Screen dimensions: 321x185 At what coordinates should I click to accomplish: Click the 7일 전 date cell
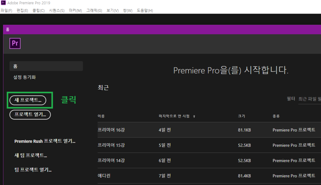point(165,176)
